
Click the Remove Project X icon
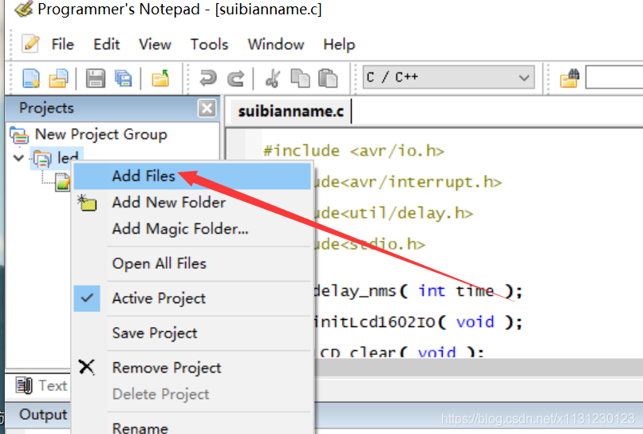(x=86, y=367)
